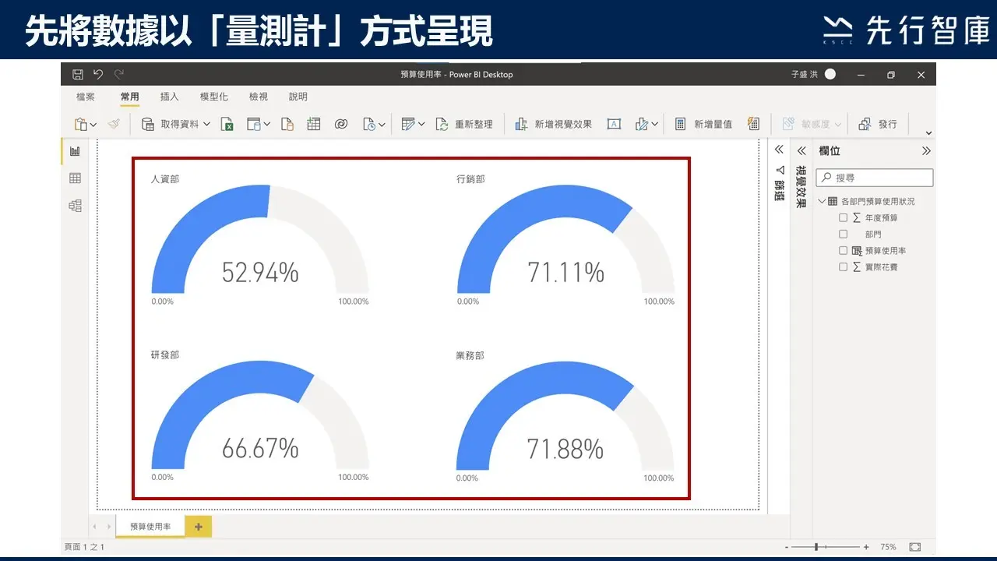Click the fit to page icon in the status bar

pyautogui.click(x=914, y=547)
